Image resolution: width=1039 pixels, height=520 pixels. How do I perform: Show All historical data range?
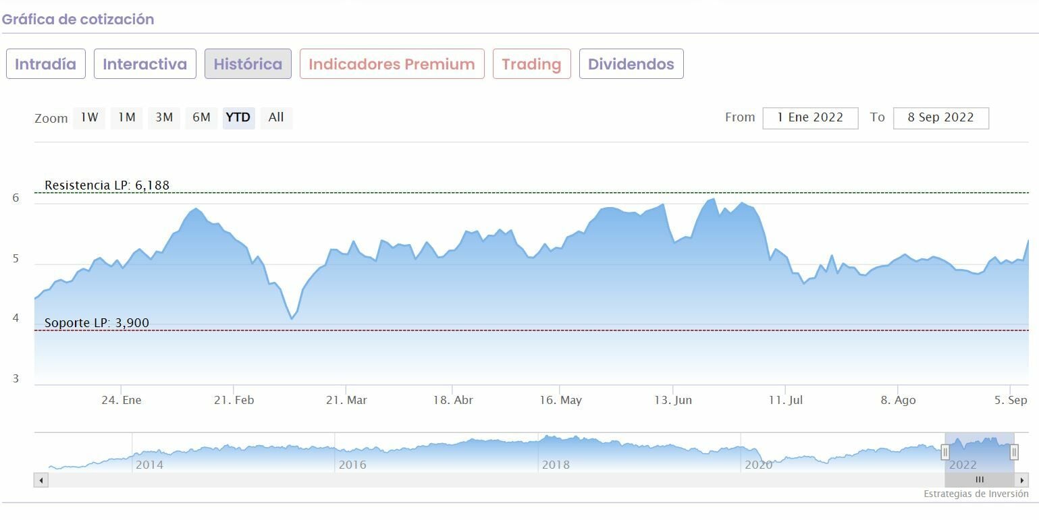pyautogui.click(x=276, y=117)
